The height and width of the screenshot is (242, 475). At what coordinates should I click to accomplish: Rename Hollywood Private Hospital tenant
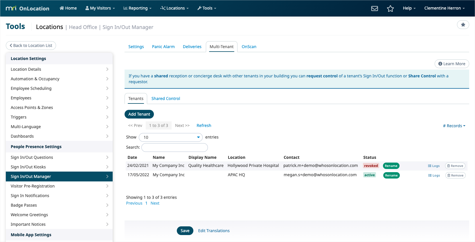coord(391,166)
